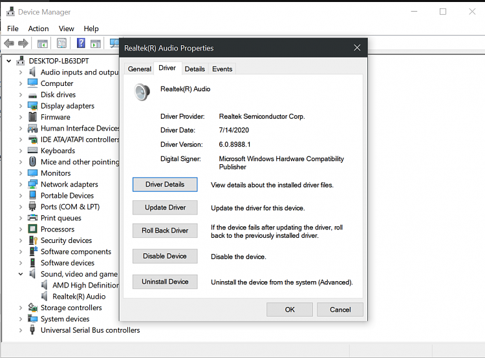Click the speaker icon in Properties dialog
Image resolution: width=485 pixels, height=358 pixels.
[142, 92]
